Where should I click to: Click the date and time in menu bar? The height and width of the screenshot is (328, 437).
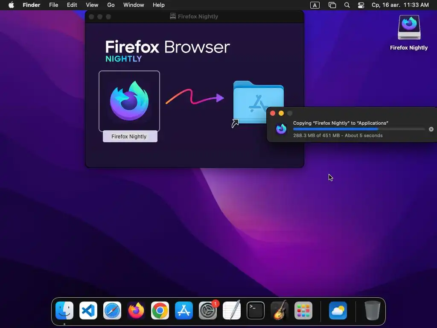(400, 5)
